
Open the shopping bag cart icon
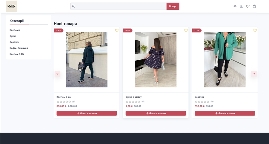point(254,6)
